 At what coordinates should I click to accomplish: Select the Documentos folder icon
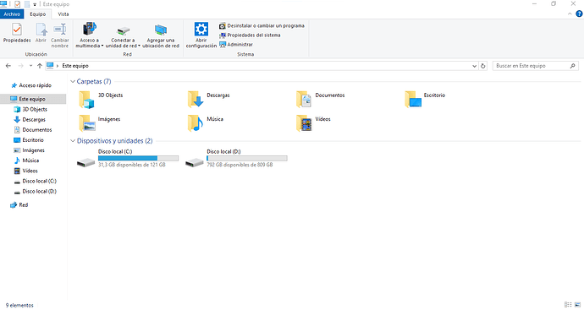(304, 99)
